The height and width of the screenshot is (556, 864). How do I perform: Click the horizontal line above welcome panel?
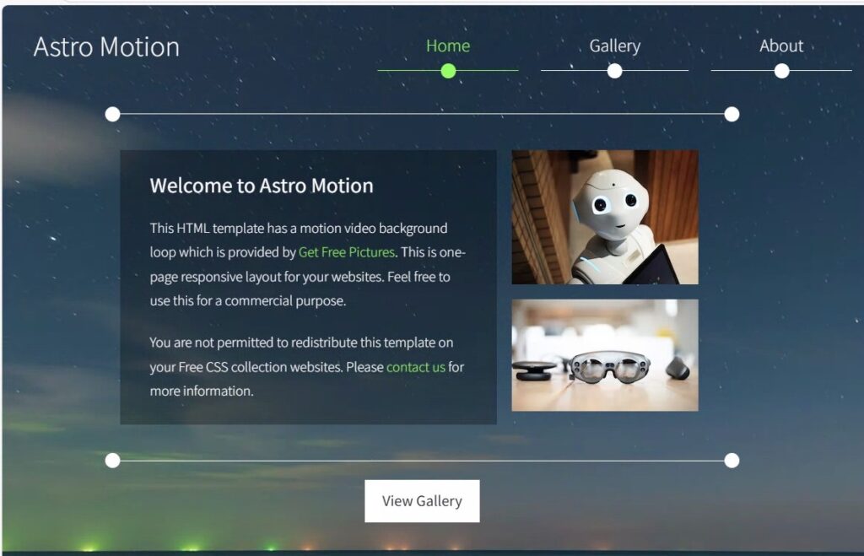click(x=422, y=114)
